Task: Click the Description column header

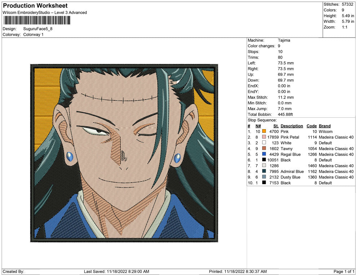Action: (x=292, y=126)
